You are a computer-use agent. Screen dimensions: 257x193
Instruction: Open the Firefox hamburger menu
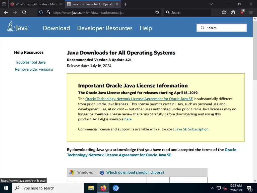pyautogui.click(x=251, y=13)
